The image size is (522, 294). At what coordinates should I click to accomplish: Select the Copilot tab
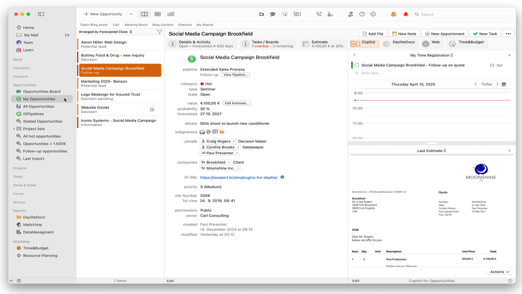pos(365,43)
